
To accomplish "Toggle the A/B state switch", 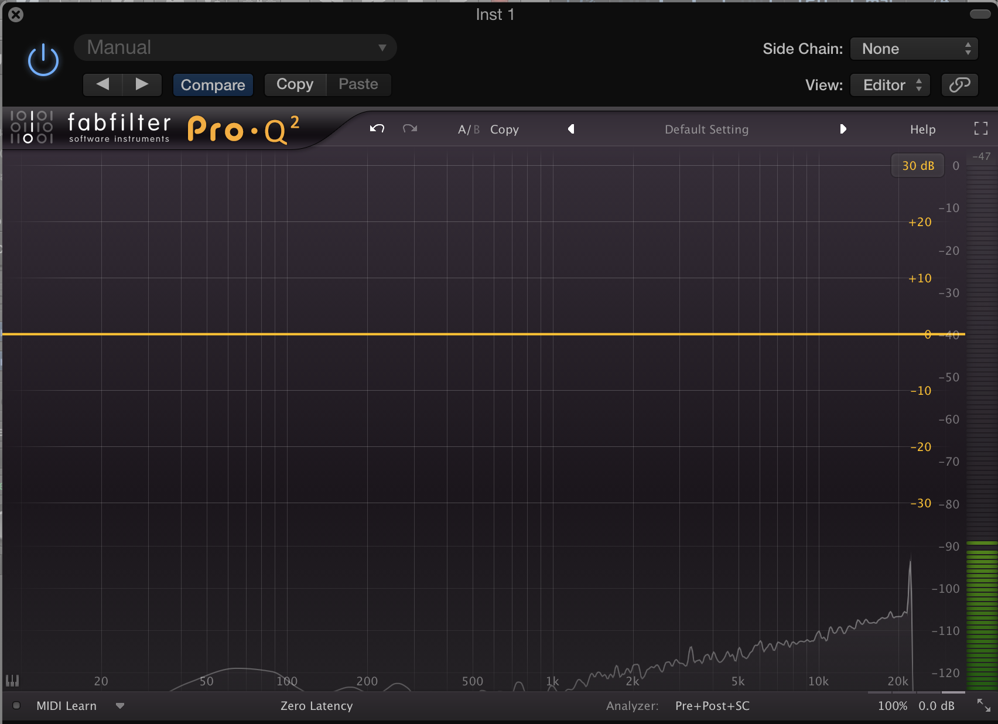I will pyautogui.click(x=468, y=129).
